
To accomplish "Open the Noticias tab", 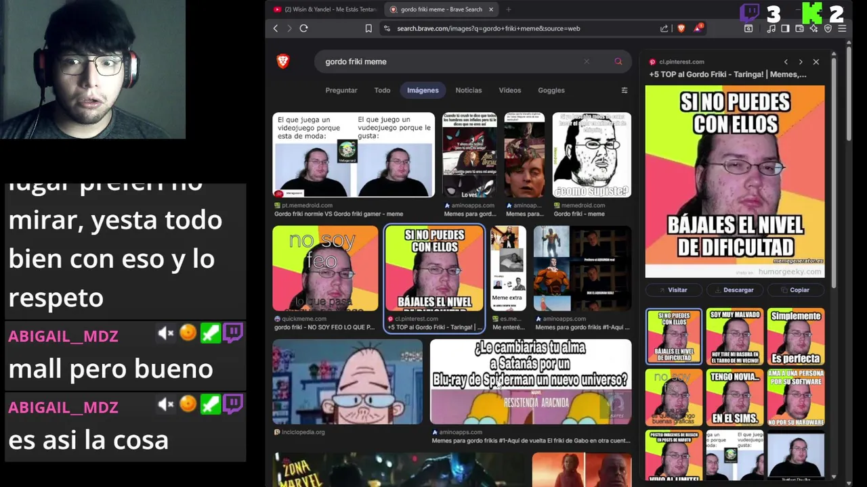I will tap(469, 90).
